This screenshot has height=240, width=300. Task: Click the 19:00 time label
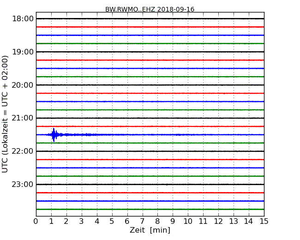click(23, 52)
